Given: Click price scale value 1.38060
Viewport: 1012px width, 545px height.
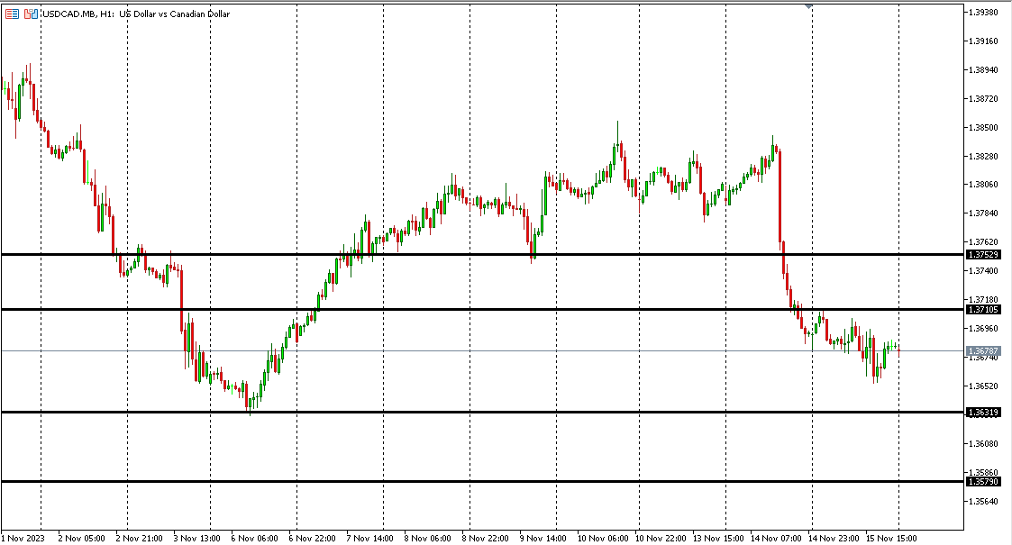Looking at the screenshot, I should (x=983, y=185).
